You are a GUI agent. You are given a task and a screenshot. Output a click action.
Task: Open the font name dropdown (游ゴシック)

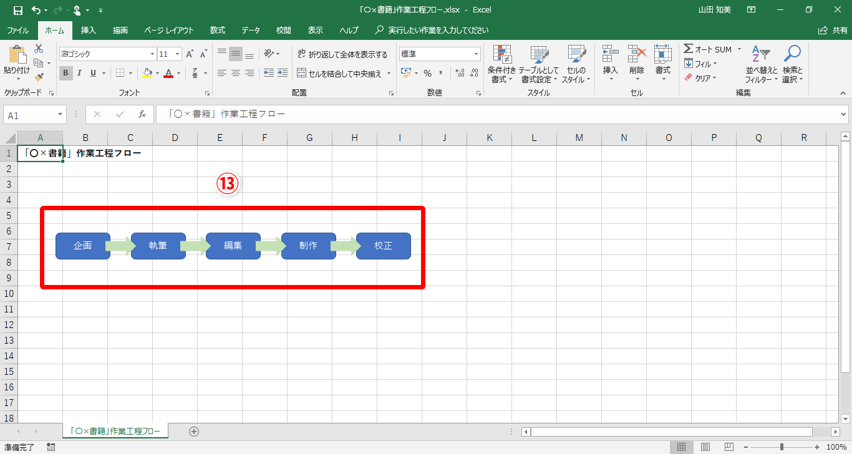(x=152, y=54)
